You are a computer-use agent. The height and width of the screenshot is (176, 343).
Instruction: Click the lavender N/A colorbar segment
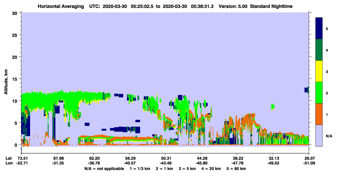click(319, 135)
